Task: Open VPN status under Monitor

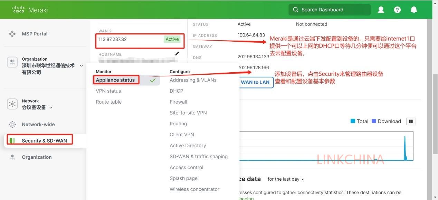Action: click(108, 91)
